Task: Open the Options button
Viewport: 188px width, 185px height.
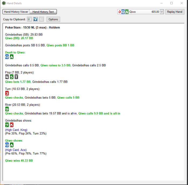Action: pyautogui.click(x=53, y=19)
